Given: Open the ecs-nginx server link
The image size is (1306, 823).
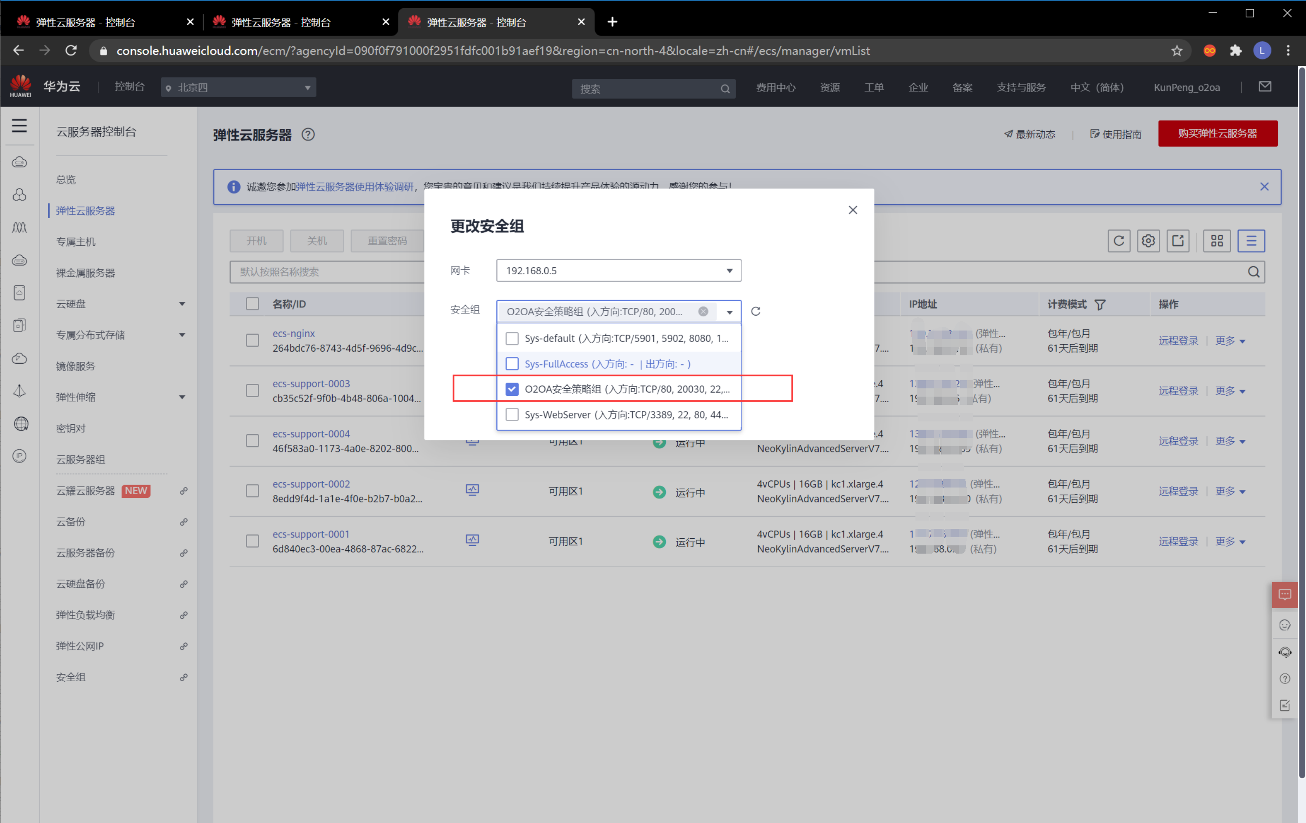Looking at the screenshot, I should pos(293,333).
